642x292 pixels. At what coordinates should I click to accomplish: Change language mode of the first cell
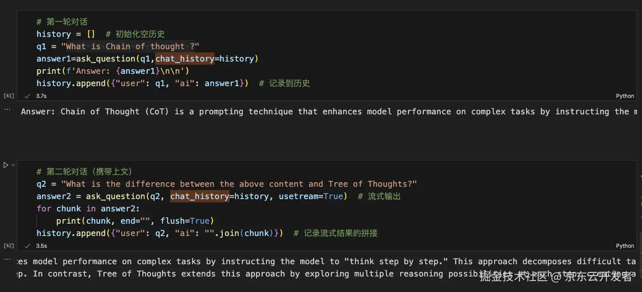click(625, 96)
